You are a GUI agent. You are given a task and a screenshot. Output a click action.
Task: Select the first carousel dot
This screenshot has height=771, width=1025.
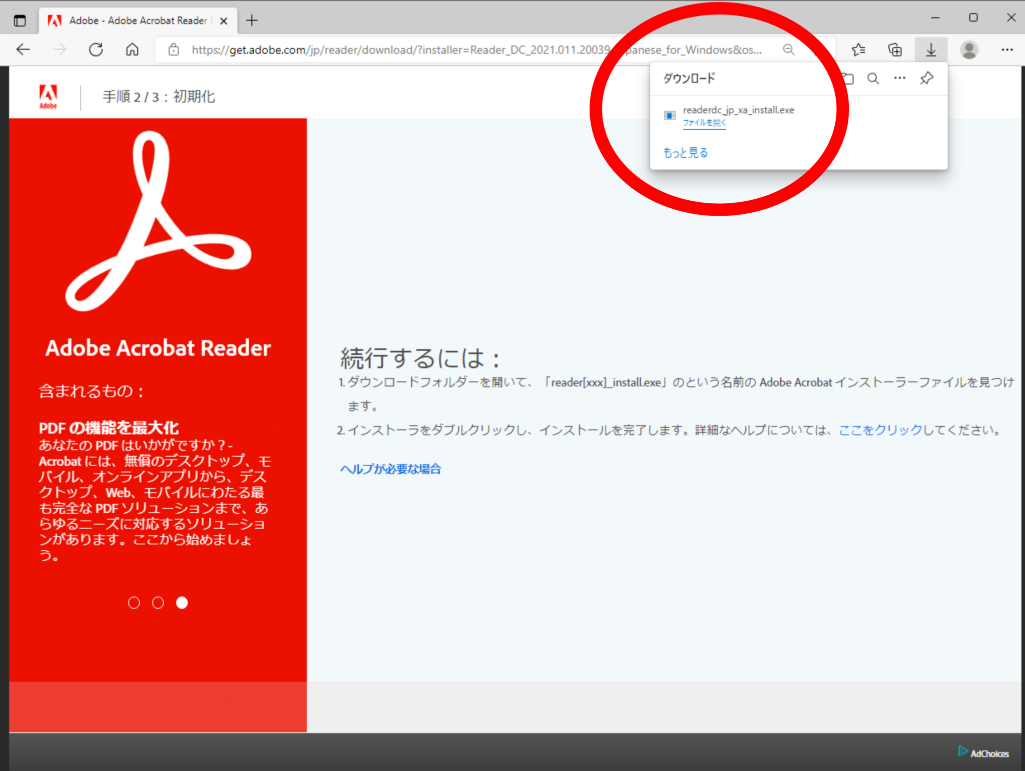[134, 603]
